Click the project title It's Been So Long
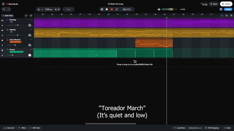Image resolution: width=234 pixels, height=131 pixels. [x=116, y=4]
